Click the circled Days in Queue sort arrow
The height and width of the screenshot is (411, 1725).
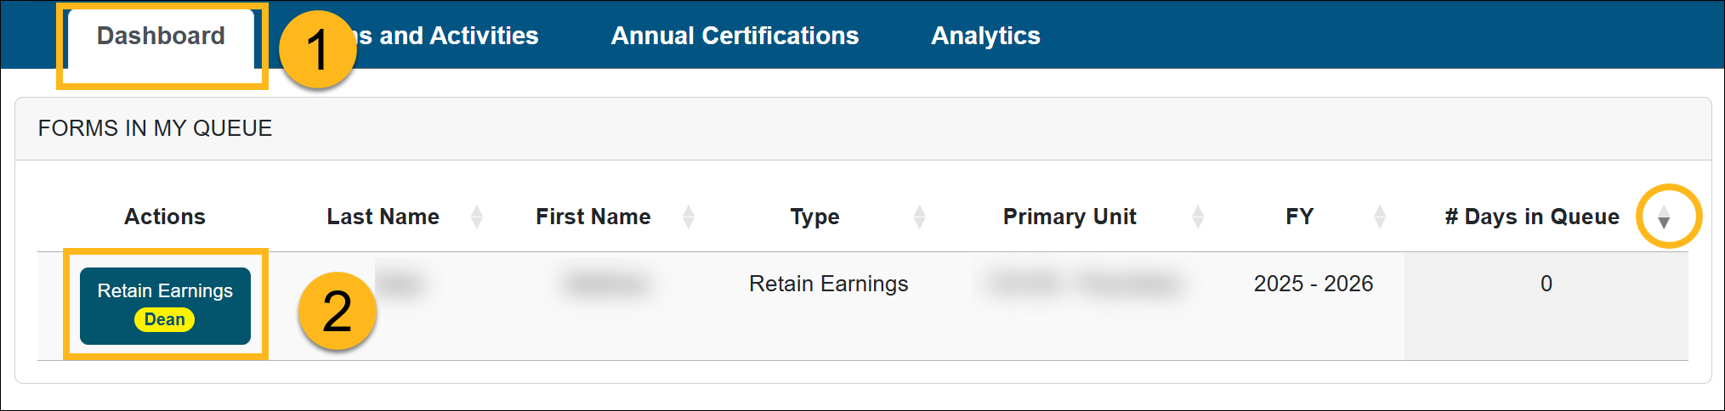(1664, 218)
